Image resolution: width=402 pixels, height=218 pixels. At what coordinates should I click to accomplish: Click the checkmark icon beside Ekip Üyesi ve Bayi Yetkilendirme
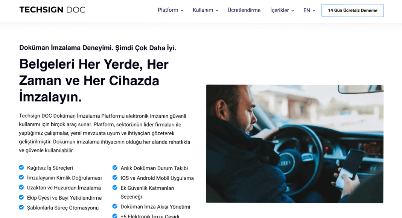pos(21,197)
